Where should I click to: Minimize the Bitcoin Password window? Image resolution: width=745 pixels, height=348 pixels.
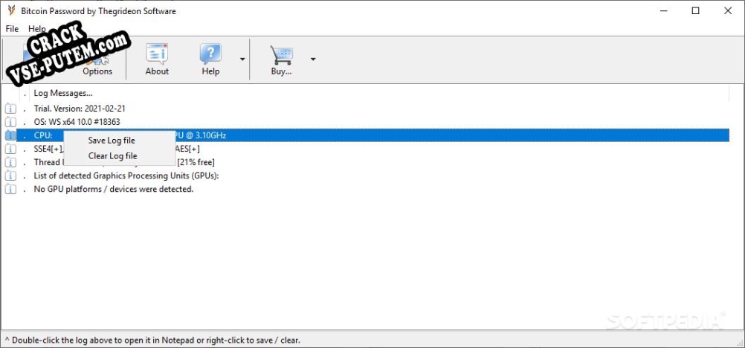[x=663, y=10]
